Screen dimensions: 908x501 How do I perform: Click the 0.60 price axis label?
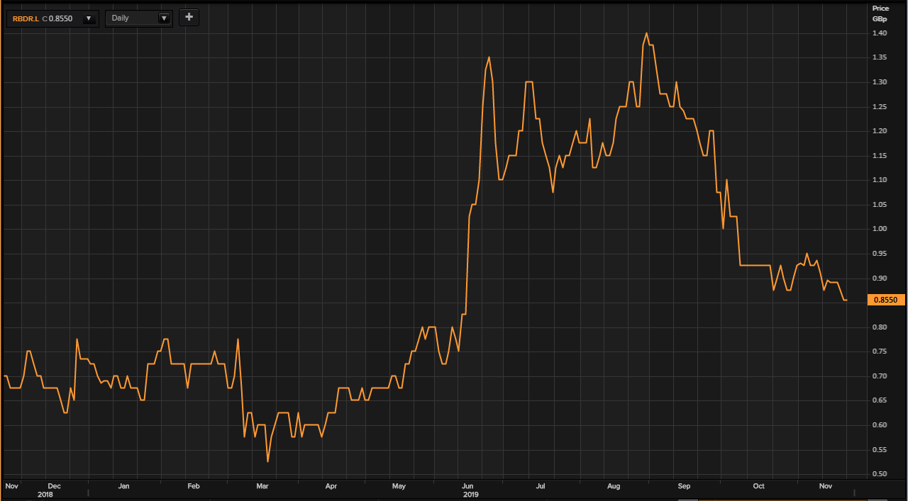[880, 425]
